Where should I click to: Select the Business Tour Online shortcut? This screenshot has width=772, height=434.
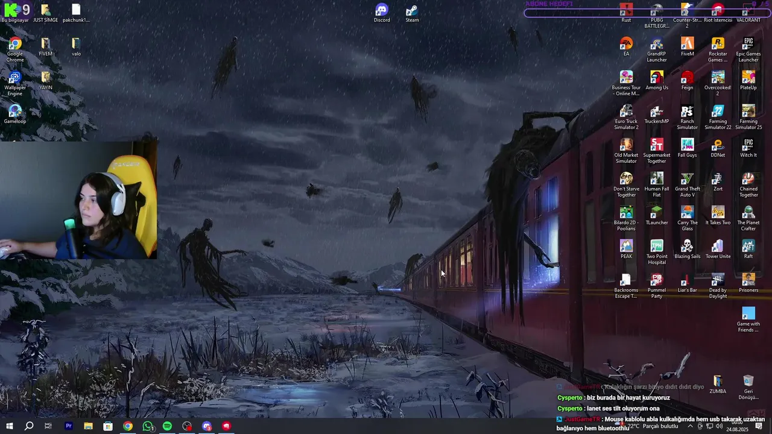coord(627,84)
